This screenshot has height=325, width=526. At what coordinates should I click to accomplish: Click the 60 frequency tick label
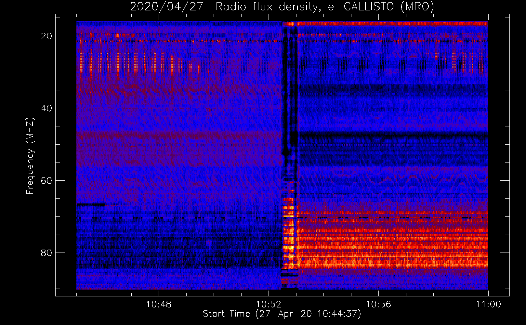point(46,180)
